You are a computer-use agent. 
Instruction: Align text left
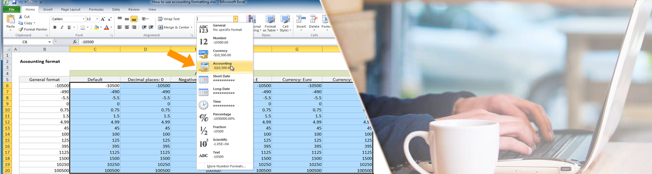[x=120, y=28]
